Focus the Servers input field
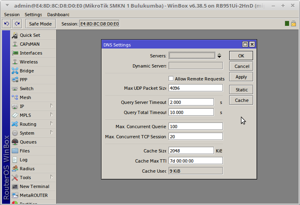 coord(192,56)
